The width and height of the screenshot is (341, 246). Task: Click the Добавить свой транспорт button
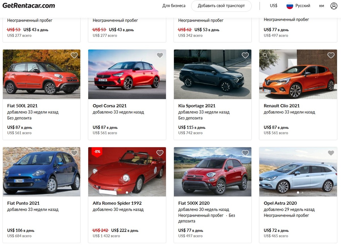221,6
